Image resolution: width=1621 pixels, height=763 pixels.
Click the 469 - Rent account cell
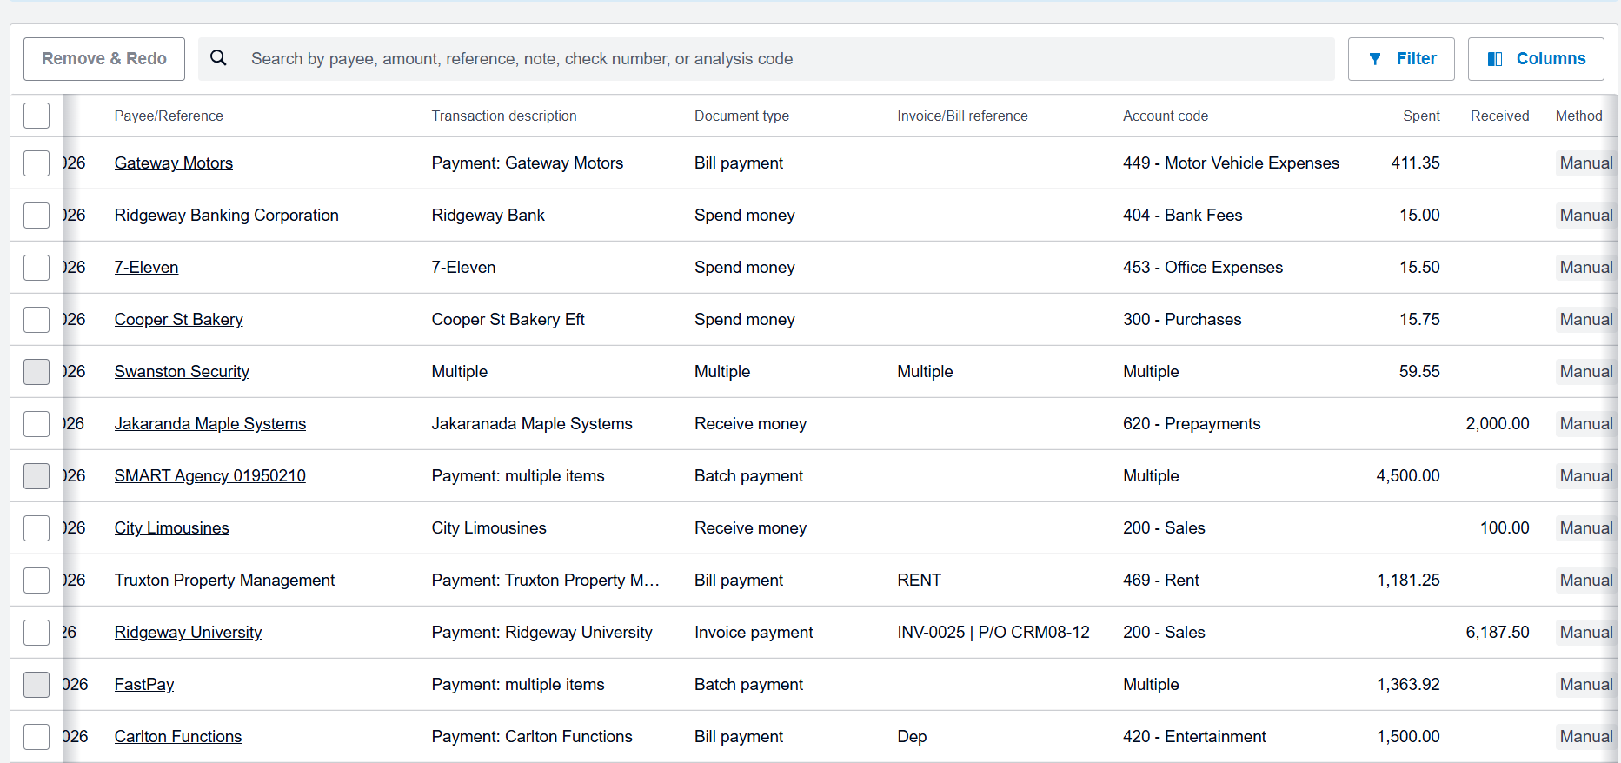click(x=1161, y=580)
